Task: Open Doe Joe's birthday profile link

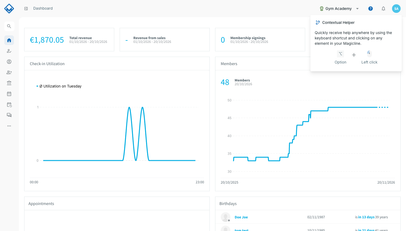Action: point(241,217)
